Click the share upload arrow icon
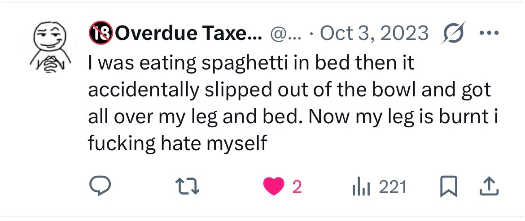 coord(489,186)
